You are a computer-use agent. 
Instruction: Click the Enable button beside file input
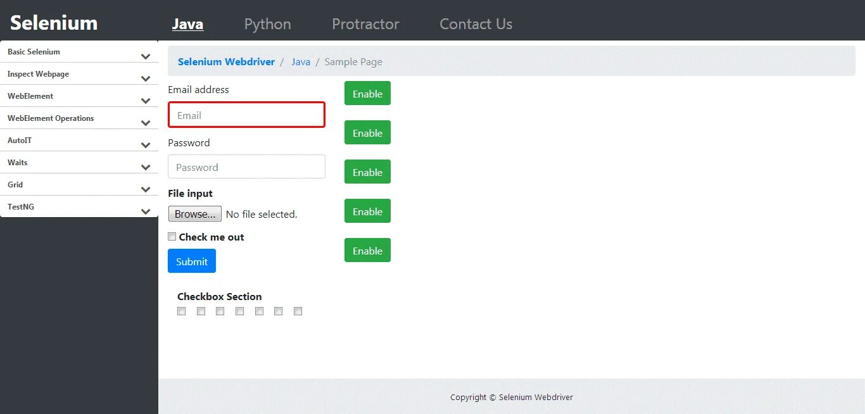[x=367, y=211]
